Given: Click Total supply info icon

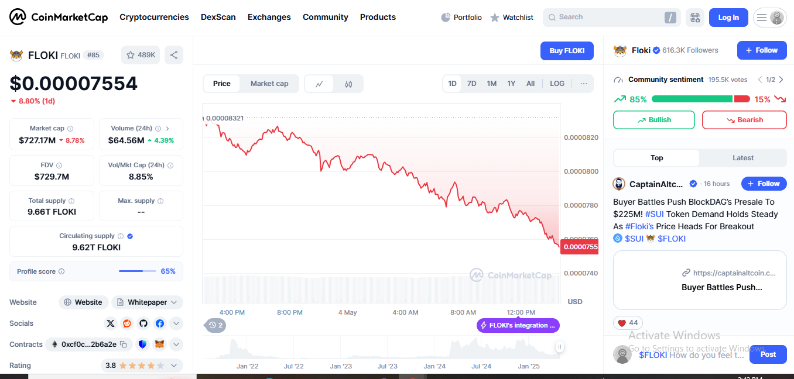Looking at the screenshot, I should tap(71, 201).
